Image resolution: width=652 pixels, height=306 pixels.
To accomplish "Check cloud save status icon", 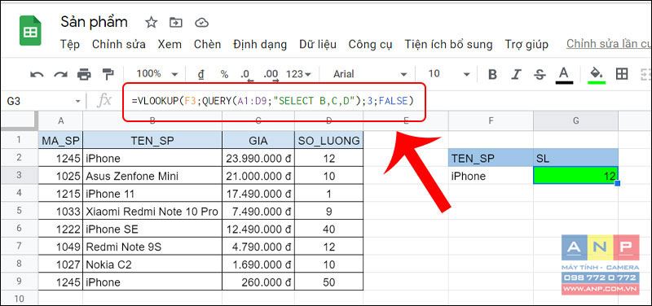I will [x=201, y=23].
